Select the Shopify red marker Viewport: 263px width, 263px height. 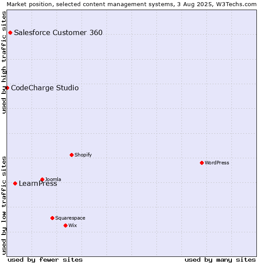(x=71, y=155)
